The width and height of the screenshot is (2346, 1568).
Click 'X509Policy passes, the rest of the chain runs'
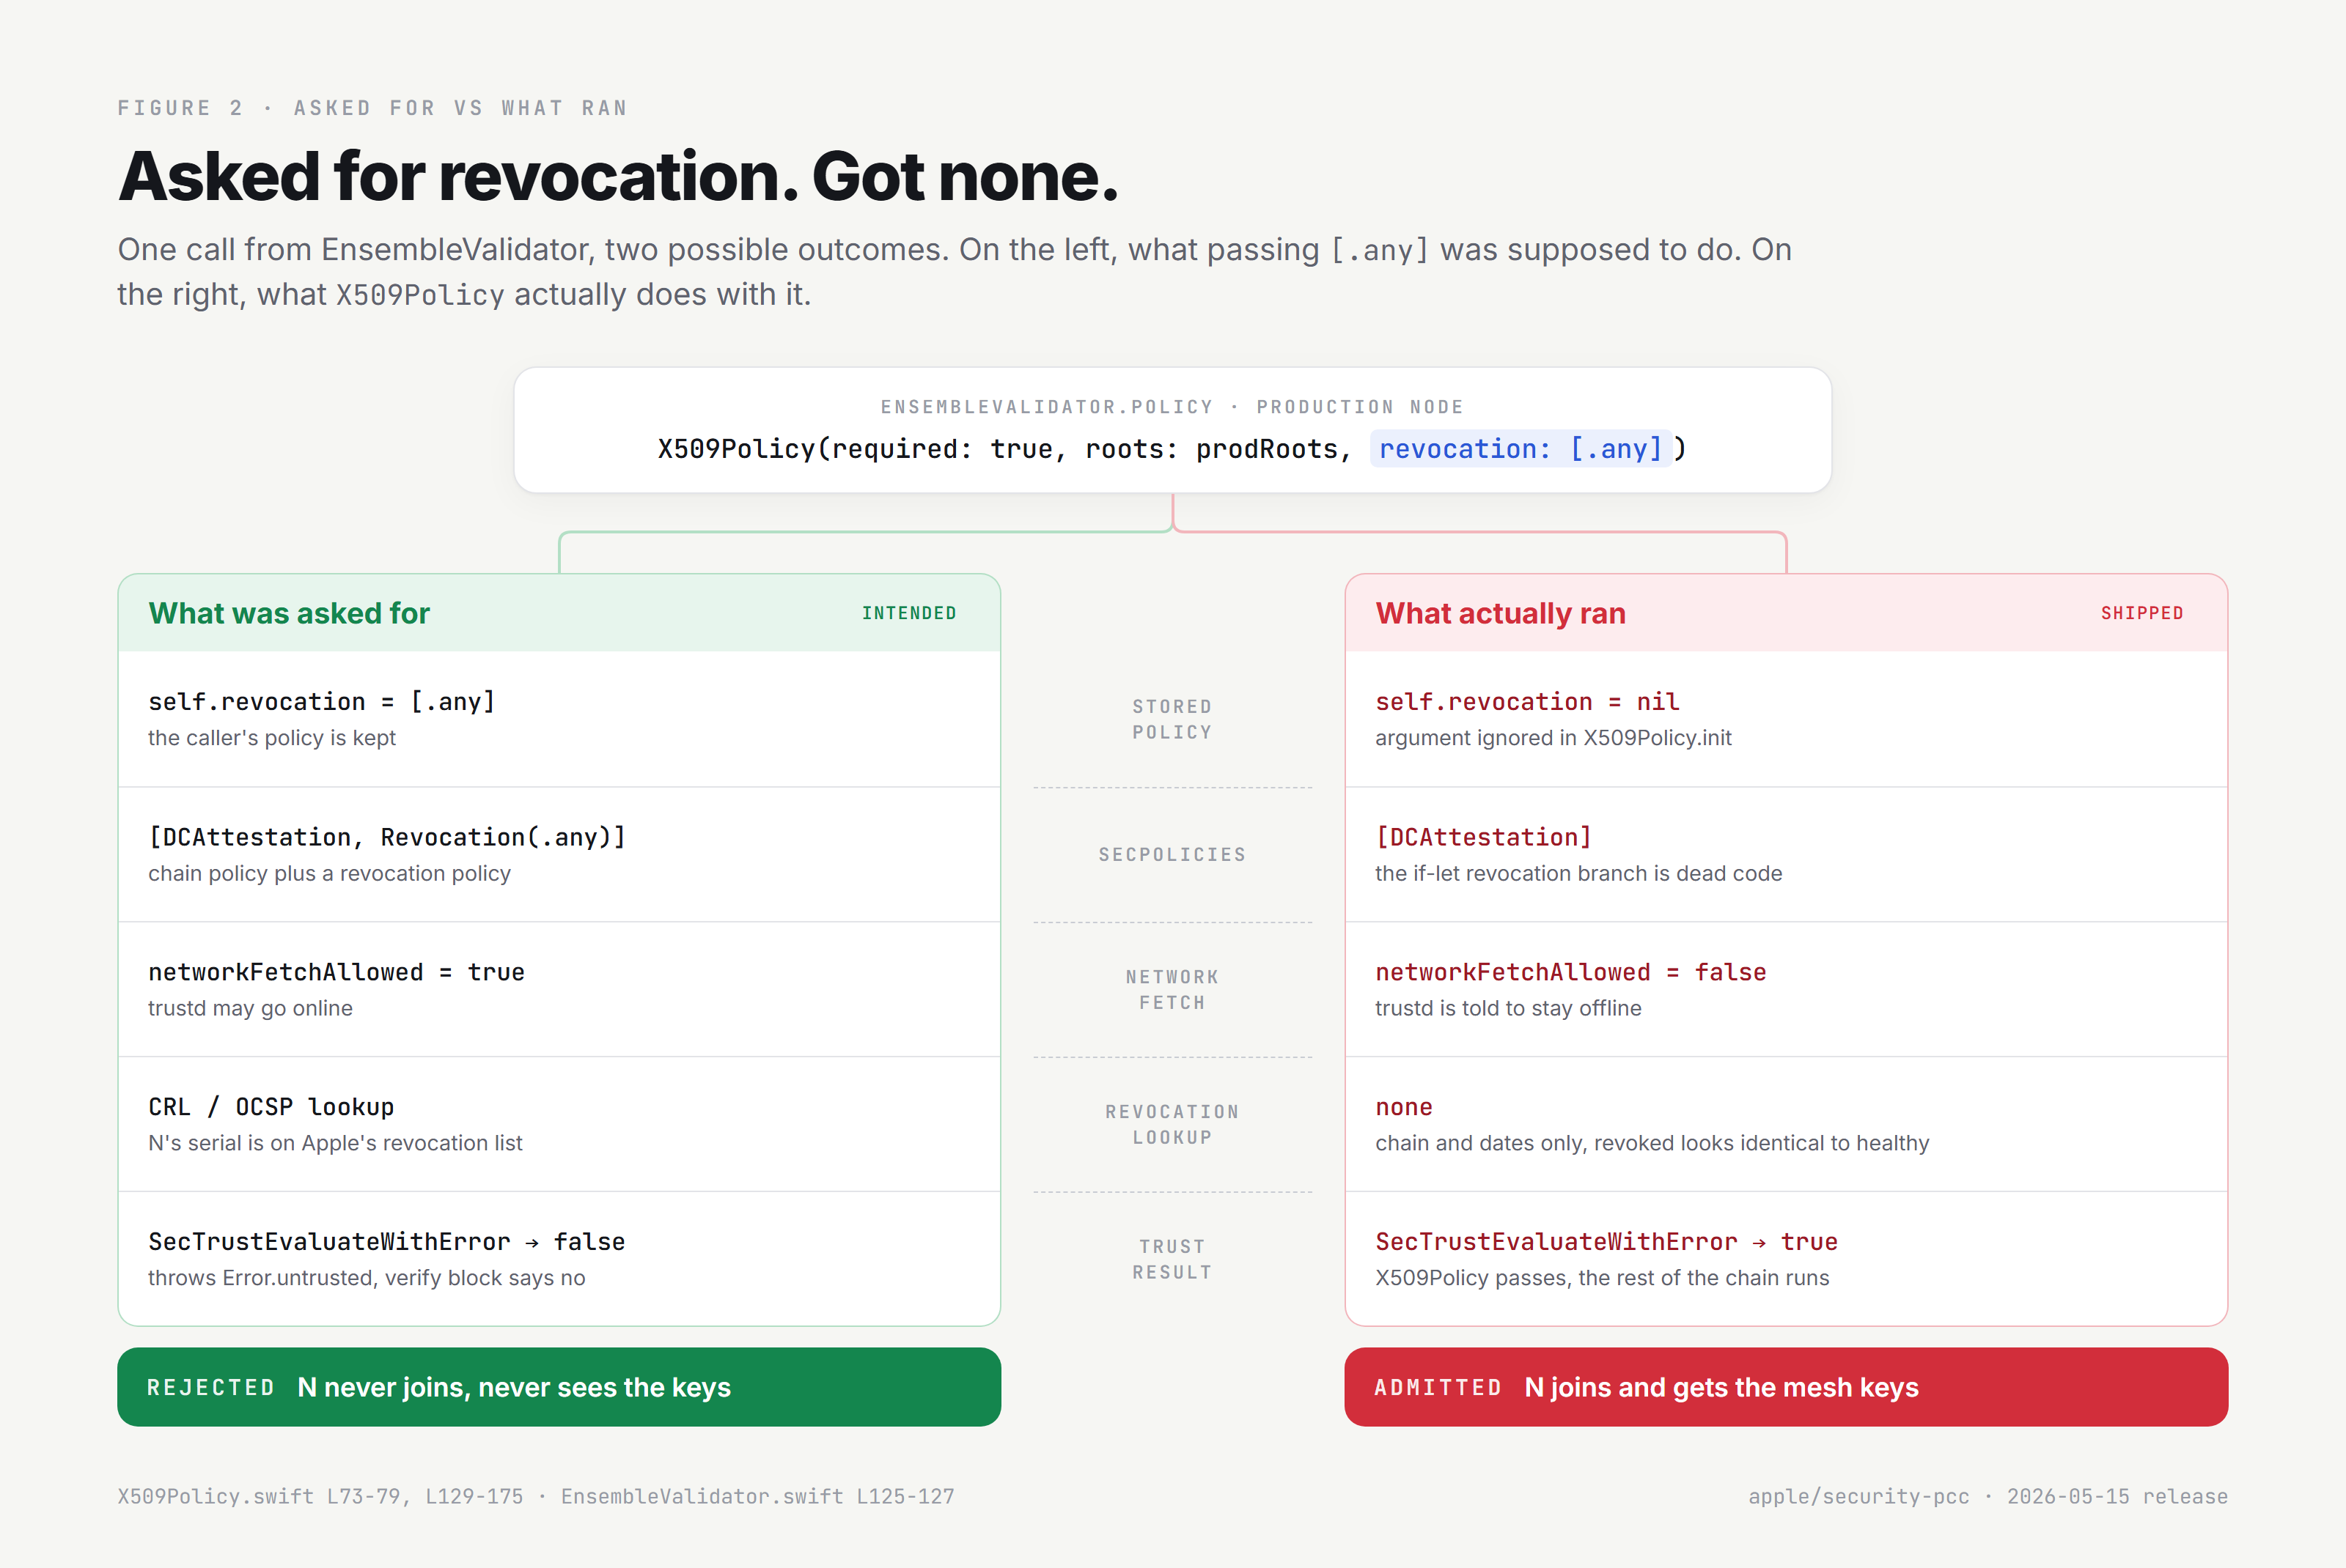point(1602,1278)
